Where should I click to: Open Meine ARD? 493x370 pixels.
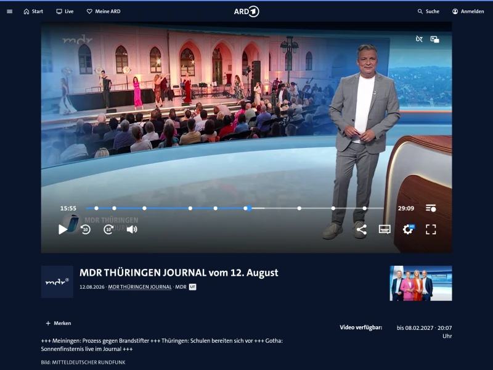click(104, 11)
